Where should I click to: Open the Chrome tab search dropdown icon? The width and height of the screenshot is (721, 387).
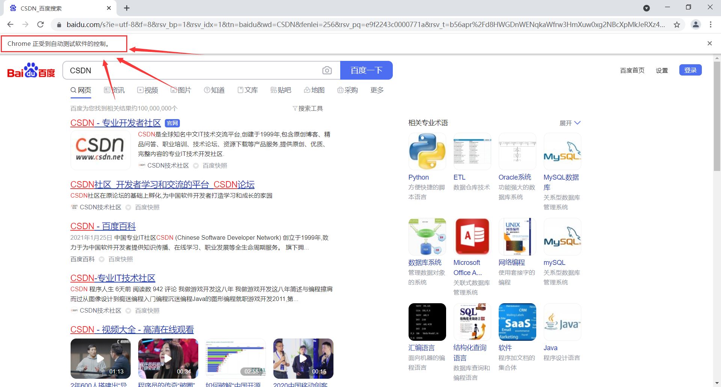point(646,8)
